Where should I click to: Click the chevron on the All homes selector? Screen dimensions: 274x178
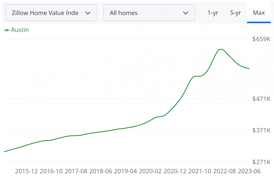coord(186,13)
